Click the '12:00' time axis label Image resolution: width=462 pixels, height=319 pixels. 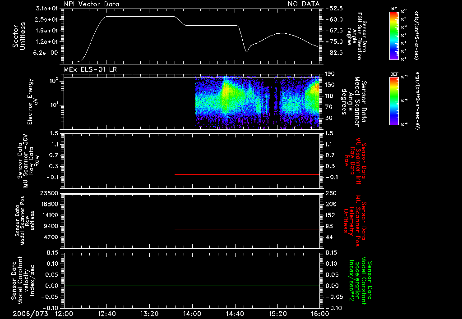pyautogui.click(x=64, y=314)
